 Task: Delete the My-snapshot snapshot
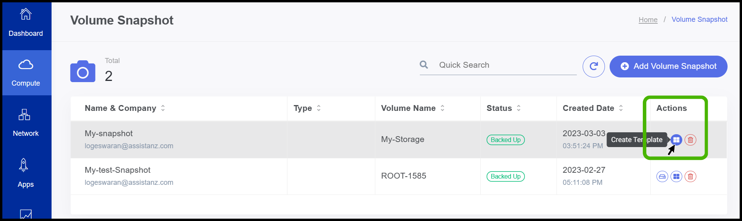690,140
